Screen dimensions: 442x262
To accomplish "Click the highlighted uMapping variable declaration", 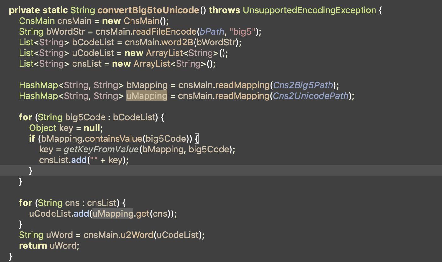I will click(147, 96).
